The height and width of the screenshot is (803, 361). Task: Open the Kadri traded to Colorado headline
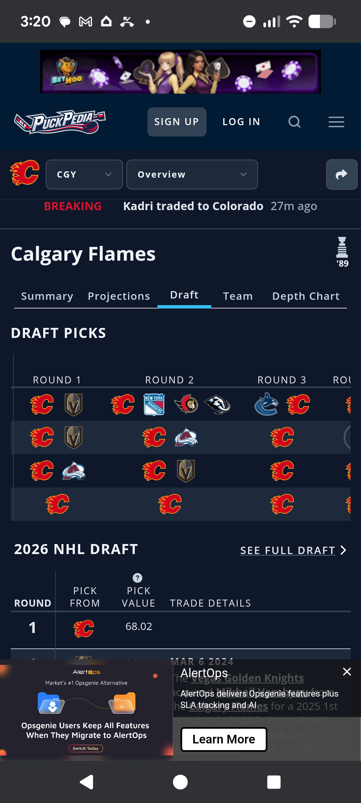193,206
